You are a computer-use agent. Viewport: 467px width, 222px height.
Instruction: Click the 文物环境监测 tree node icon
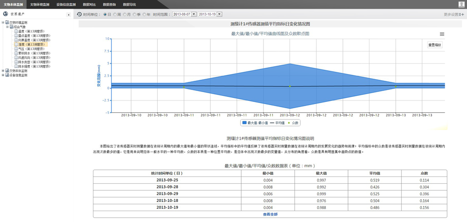(x=7, y=23)
